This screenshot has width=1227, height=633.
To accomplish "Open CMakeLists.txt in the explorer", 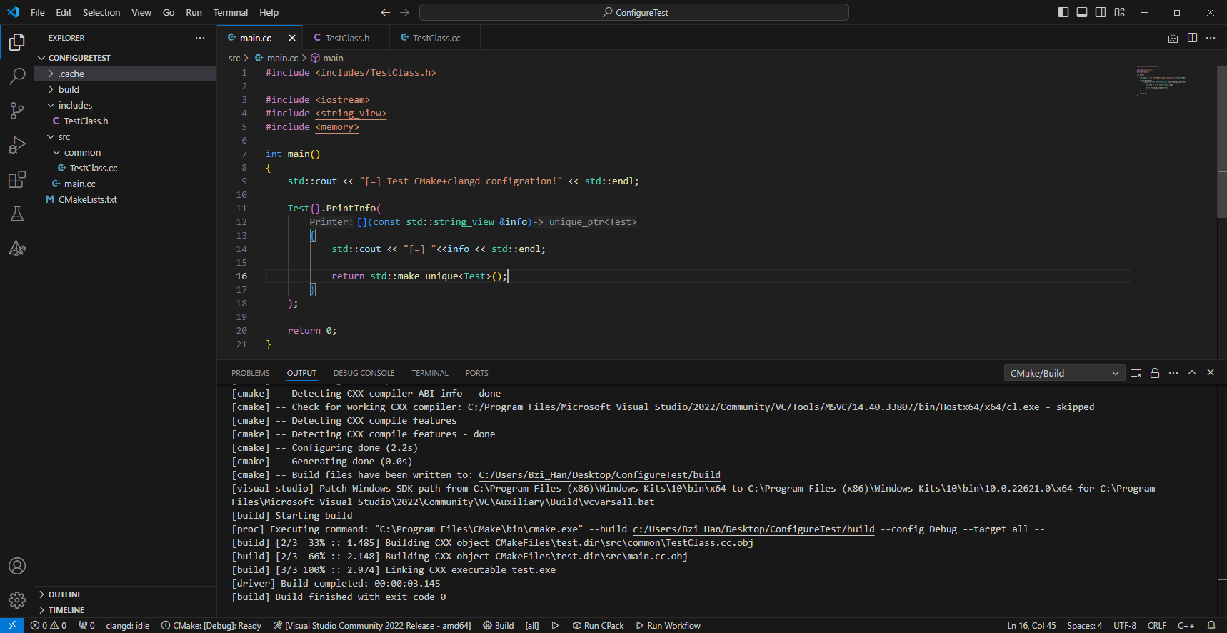I will pos(126,199).
